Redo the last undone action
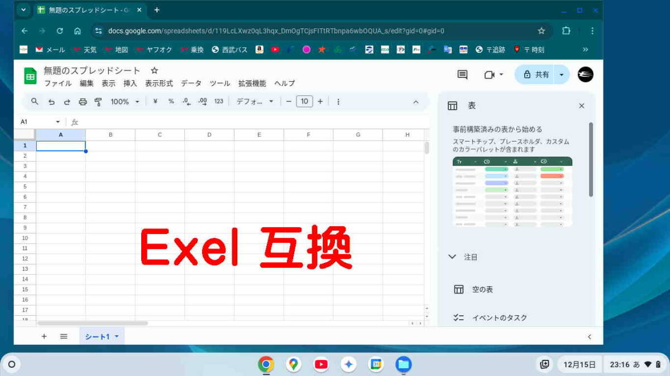 pyautogui.click(x=67, y=101)
